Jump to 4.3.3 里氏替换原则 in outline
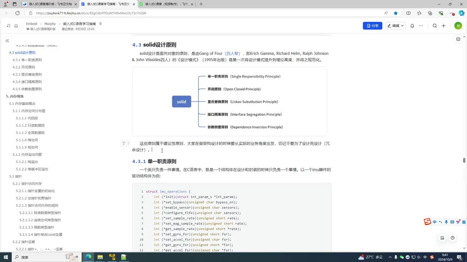The image size is (467, 262). (x=27, y=75)
